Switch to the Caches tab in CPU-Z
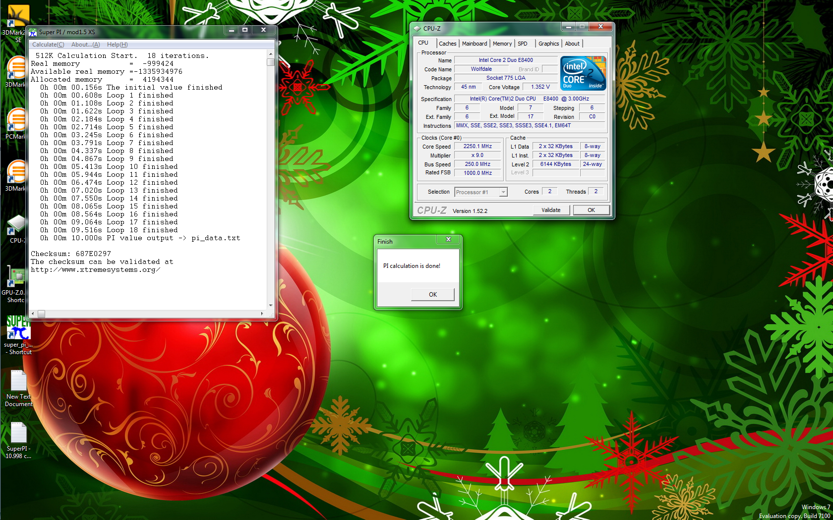 (447, 44)
